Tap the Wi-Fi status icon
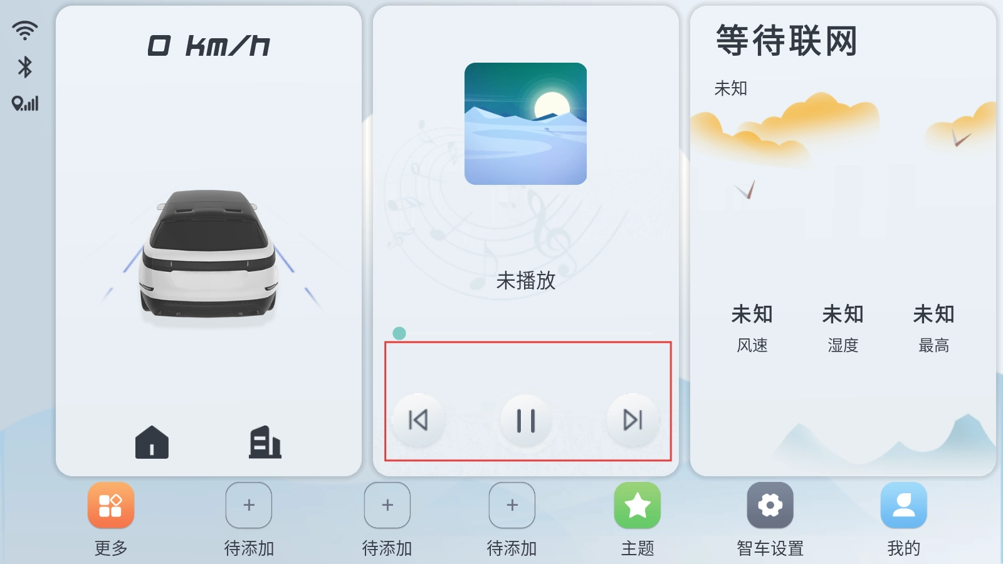The image size is (1003, 564). pyautogui.click(x=25, y=30)
